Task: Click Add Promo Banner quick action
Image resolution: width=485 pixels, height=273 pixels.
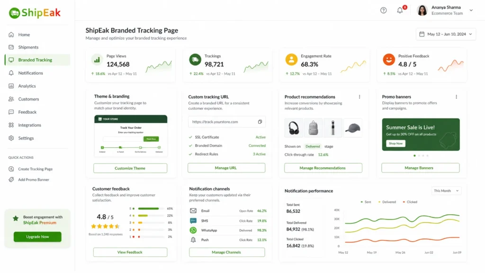Action: pos(34,180)
